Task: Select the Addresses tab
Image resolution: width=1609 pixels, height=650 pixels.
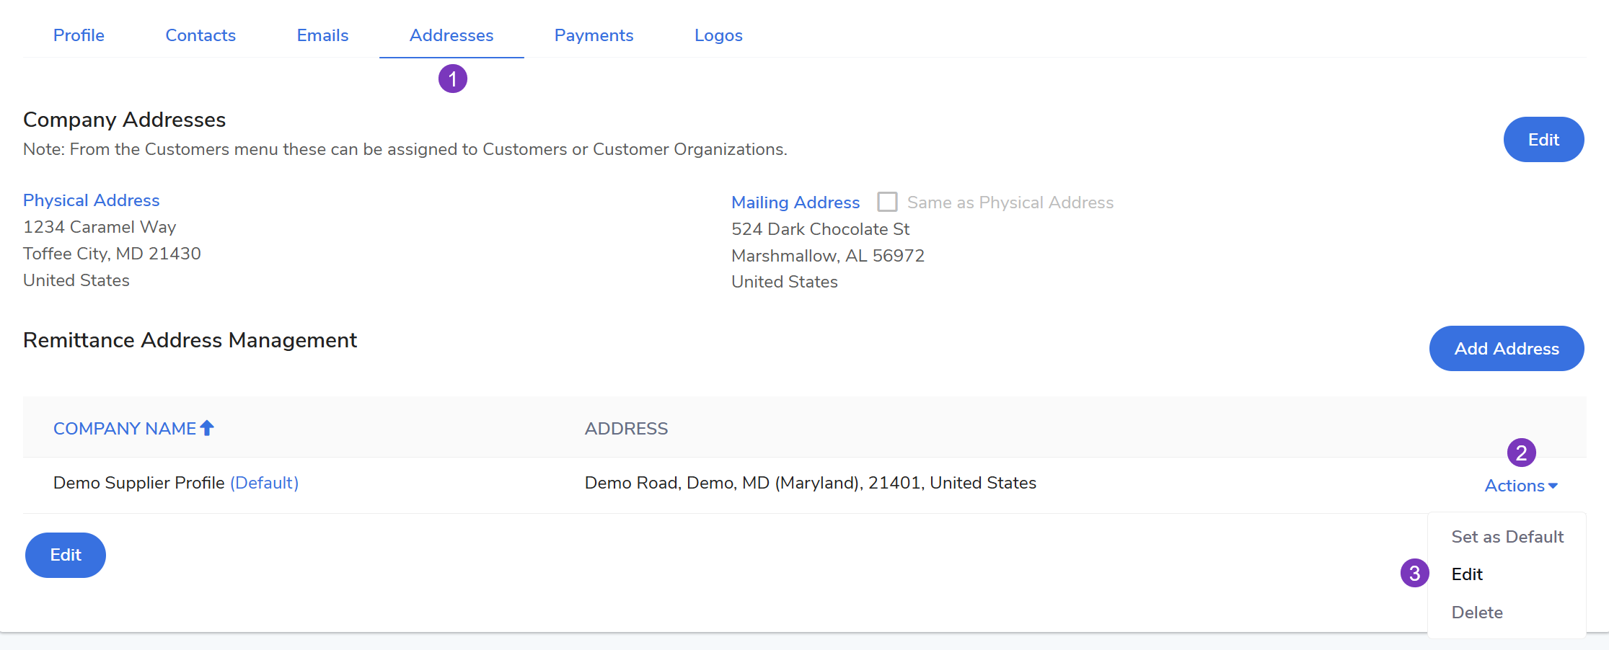Action: pos(451,35)
